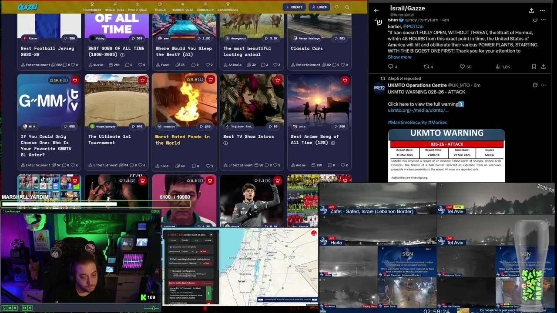Viewport: 557px width, 313px height.
Task: Open Grok icon on UKMTO Operations Centre post
Action: [x=535, y=85]
